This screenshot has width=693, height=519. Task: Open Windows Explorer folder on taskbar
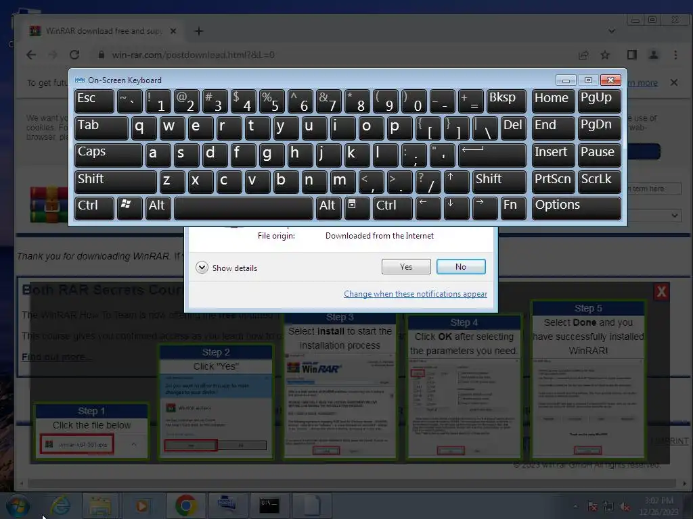(x=100, y=505)
